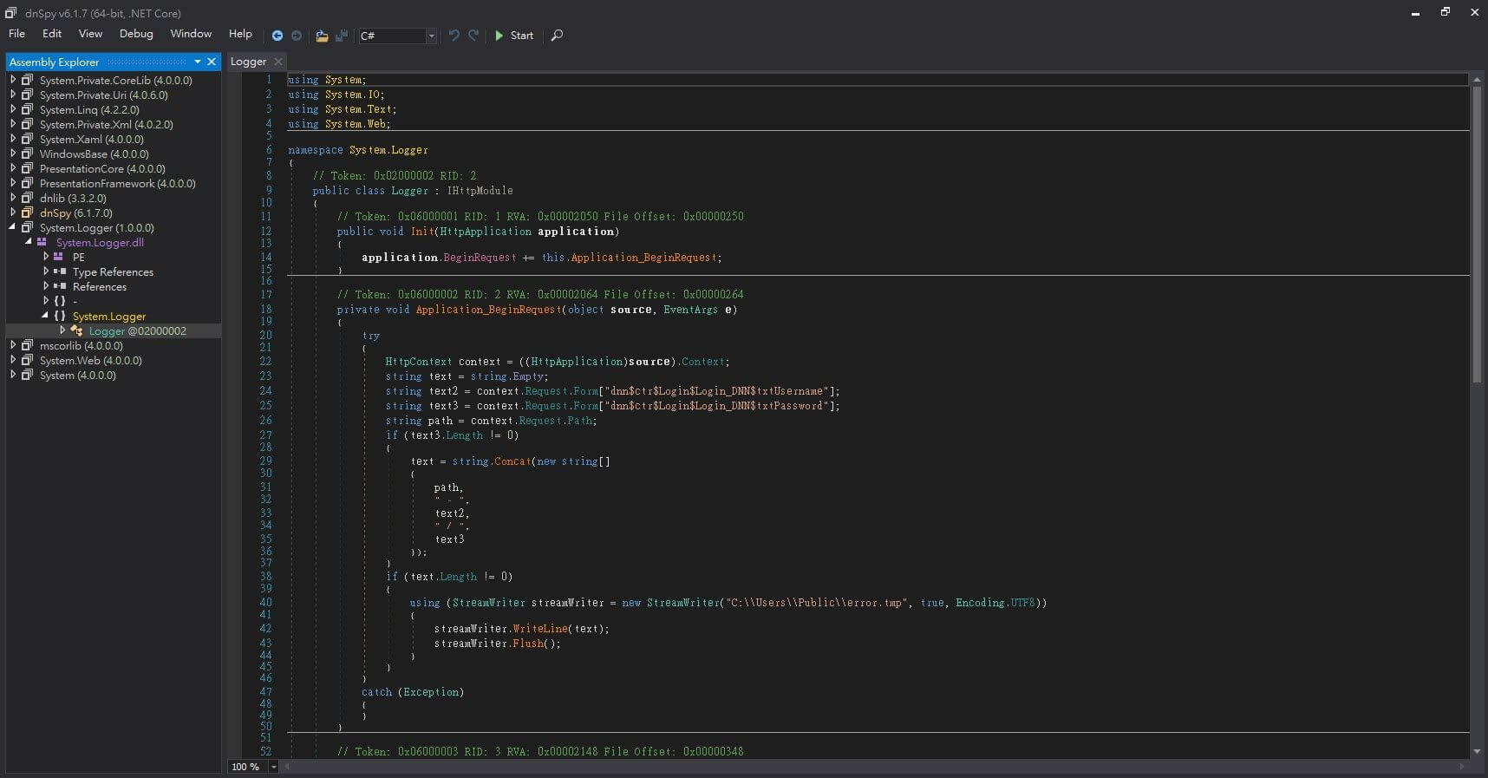Click IHttpModule in the class declaration
This screenshot has width=1488, height=778.
pyautogui.click(x=480, y=190)
